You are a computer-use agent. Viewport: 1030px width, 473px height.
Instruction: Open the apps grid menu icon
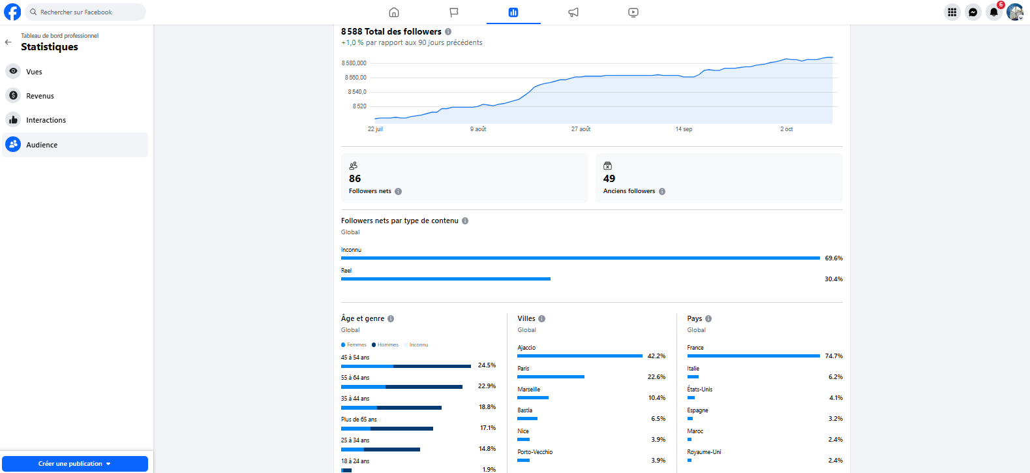click(952, 12)
